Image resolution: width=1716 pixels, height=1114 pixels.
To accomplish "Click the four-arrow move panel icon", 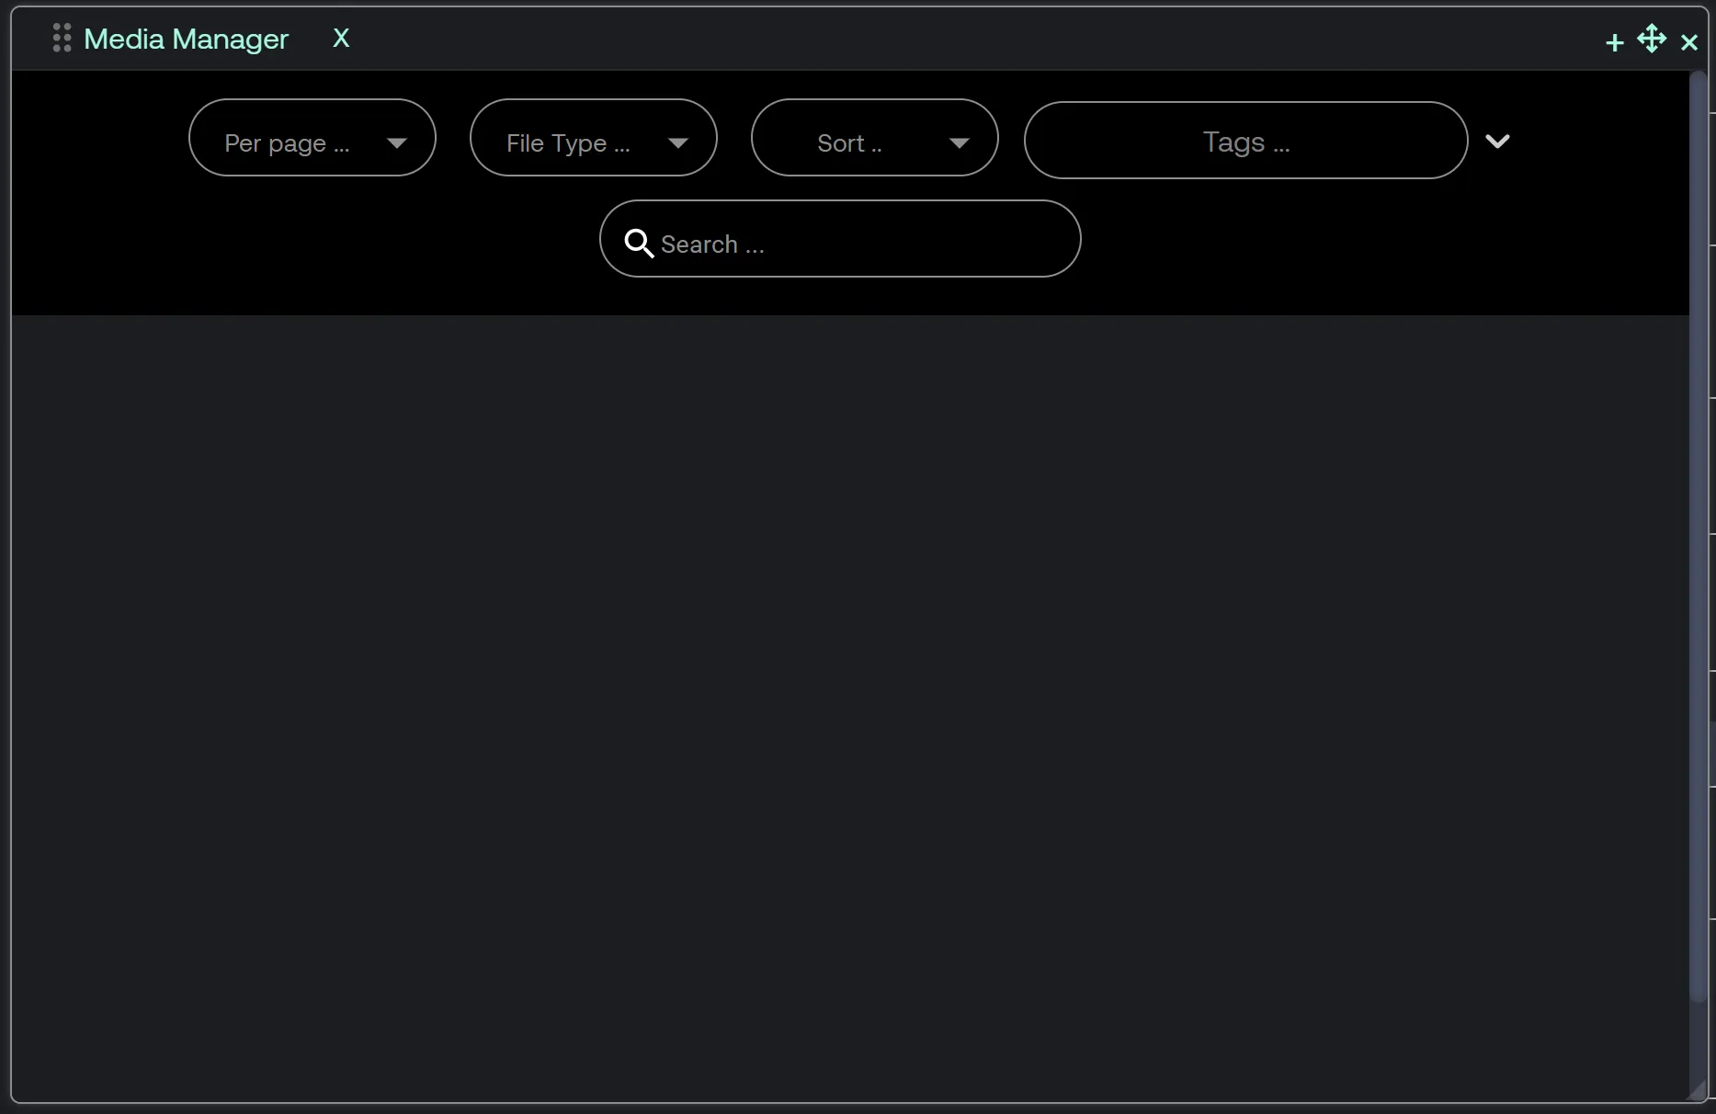I will 1652,40.
